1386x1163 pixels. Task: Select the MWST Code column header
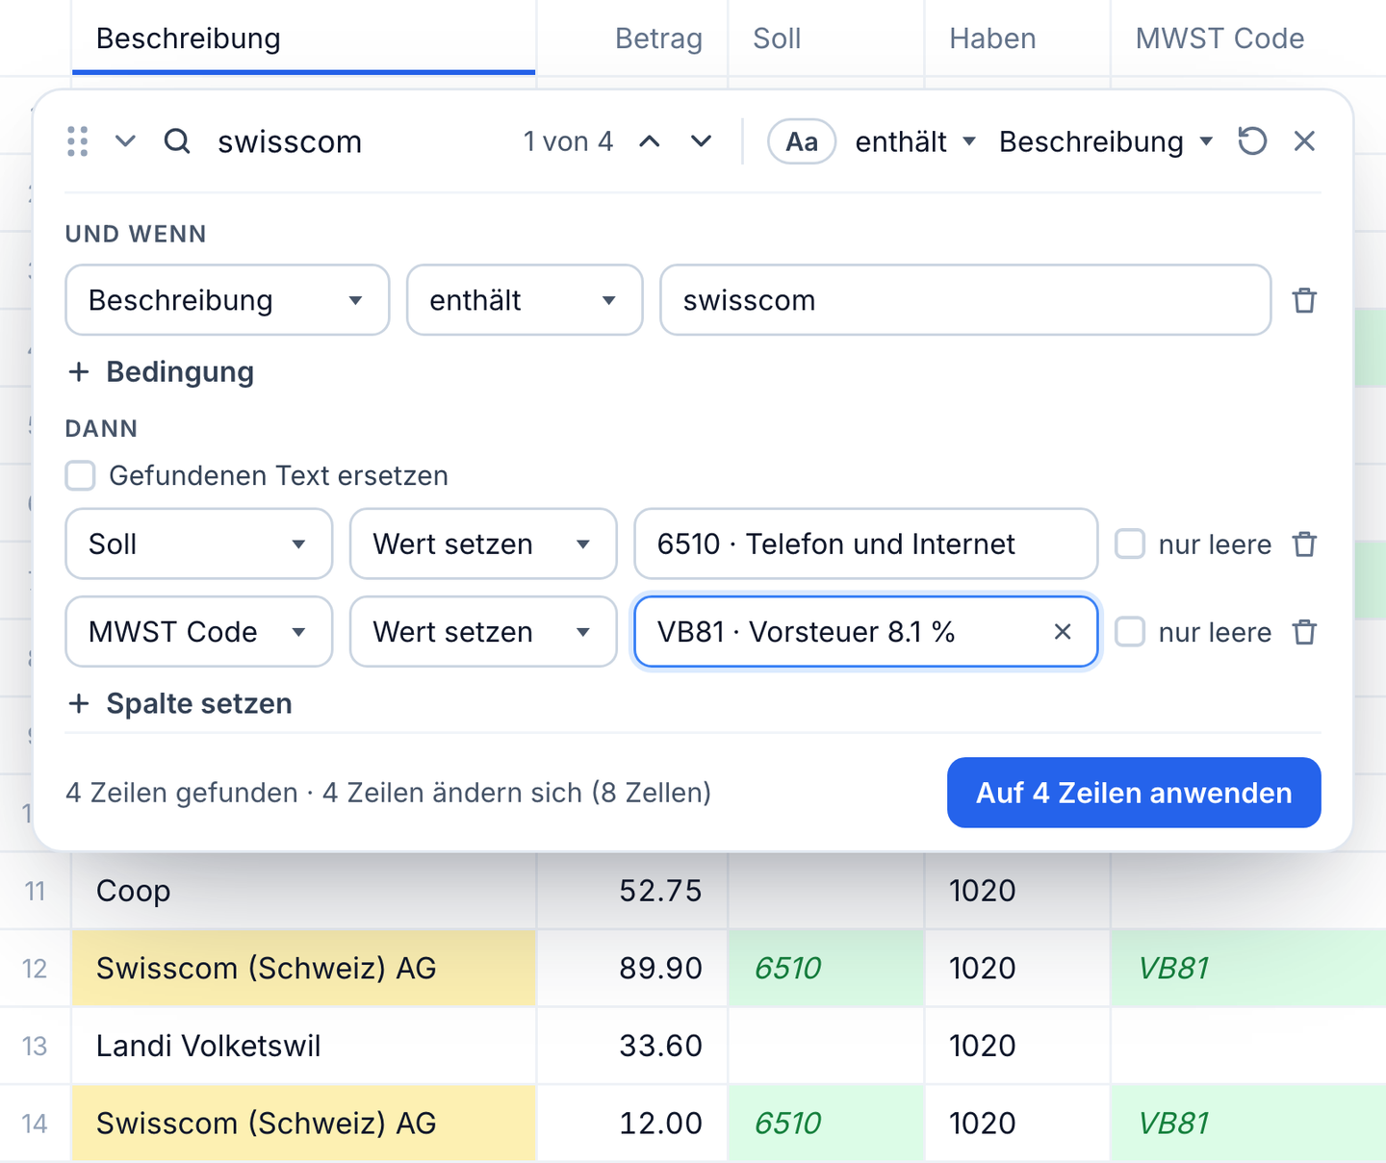tap(1248, 38)
